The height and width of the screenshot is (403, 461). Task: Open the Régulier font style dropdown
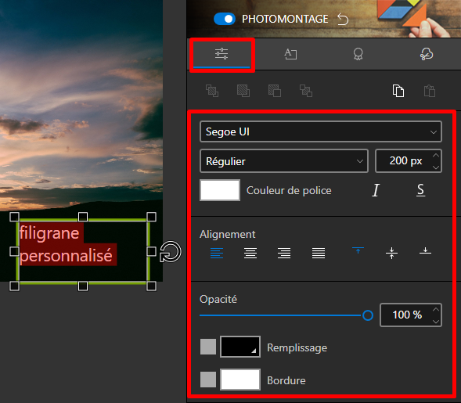(x=284, y=161)
